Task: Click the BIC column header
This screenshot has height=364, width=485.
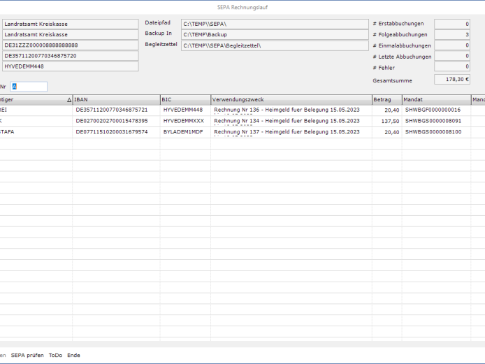Action: coord(184,100)
